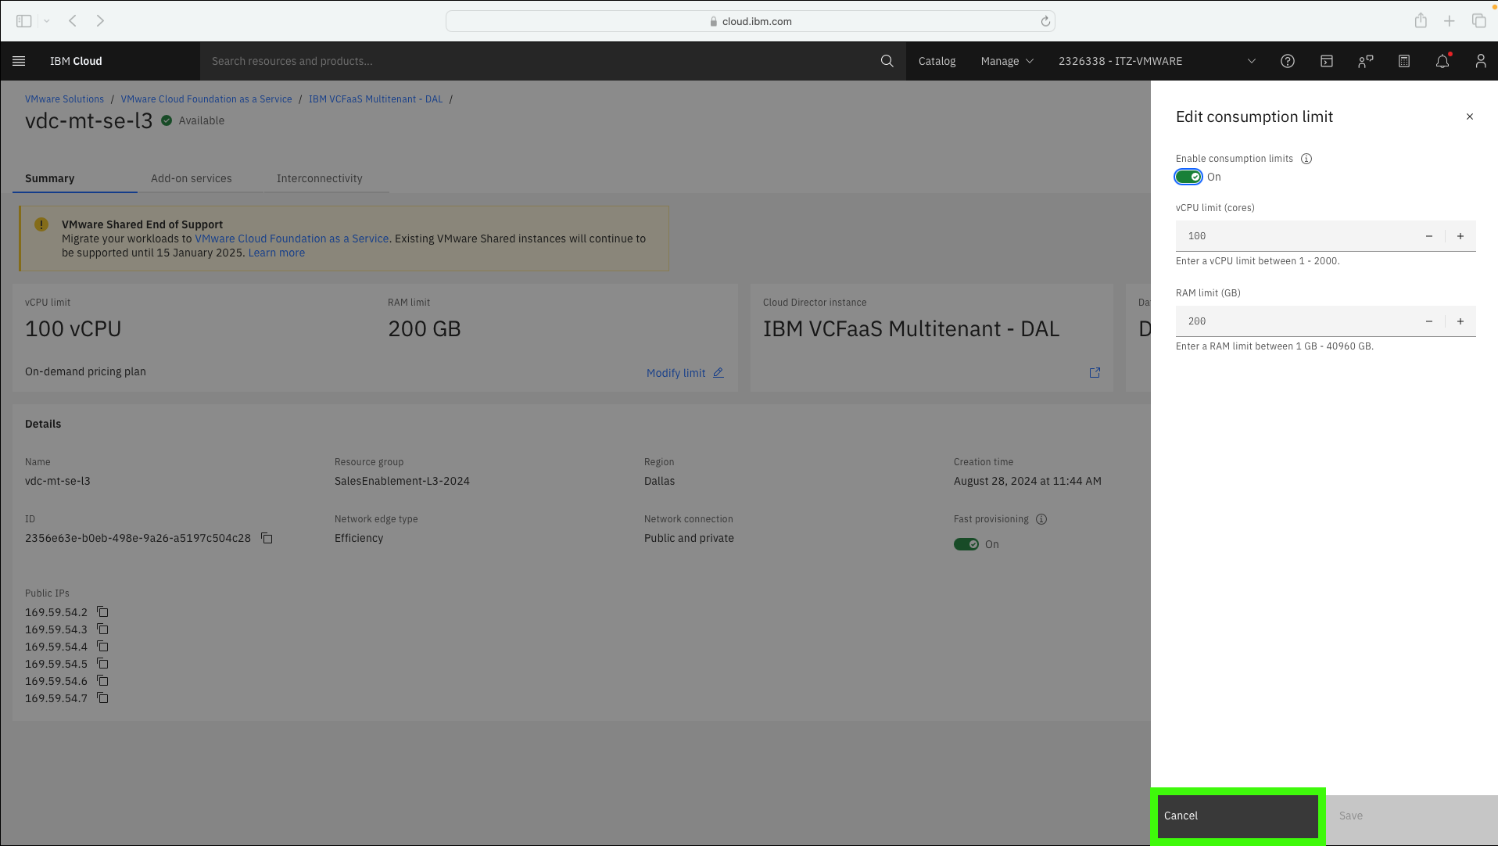This screenshot has width=1498, height=846.
Task: Cancel editing the consumption limit
Action: (1238, 816)
